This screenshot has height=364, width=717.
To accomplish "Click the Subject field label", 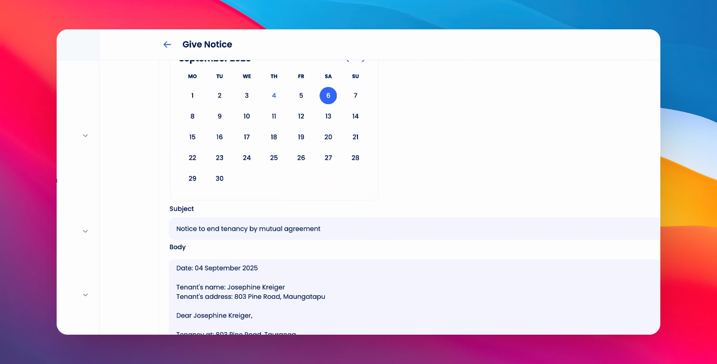I will pos(182,209).
